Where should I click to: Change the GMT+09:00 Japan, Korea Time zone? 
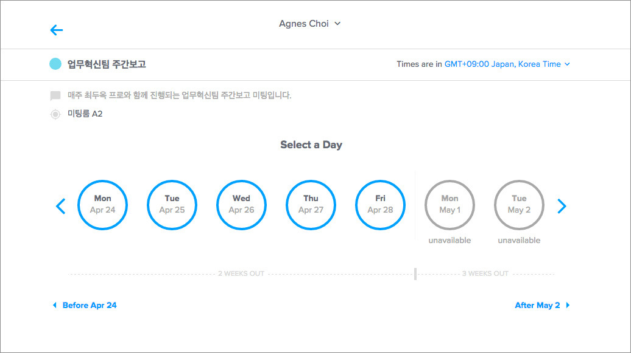[502, 64]
